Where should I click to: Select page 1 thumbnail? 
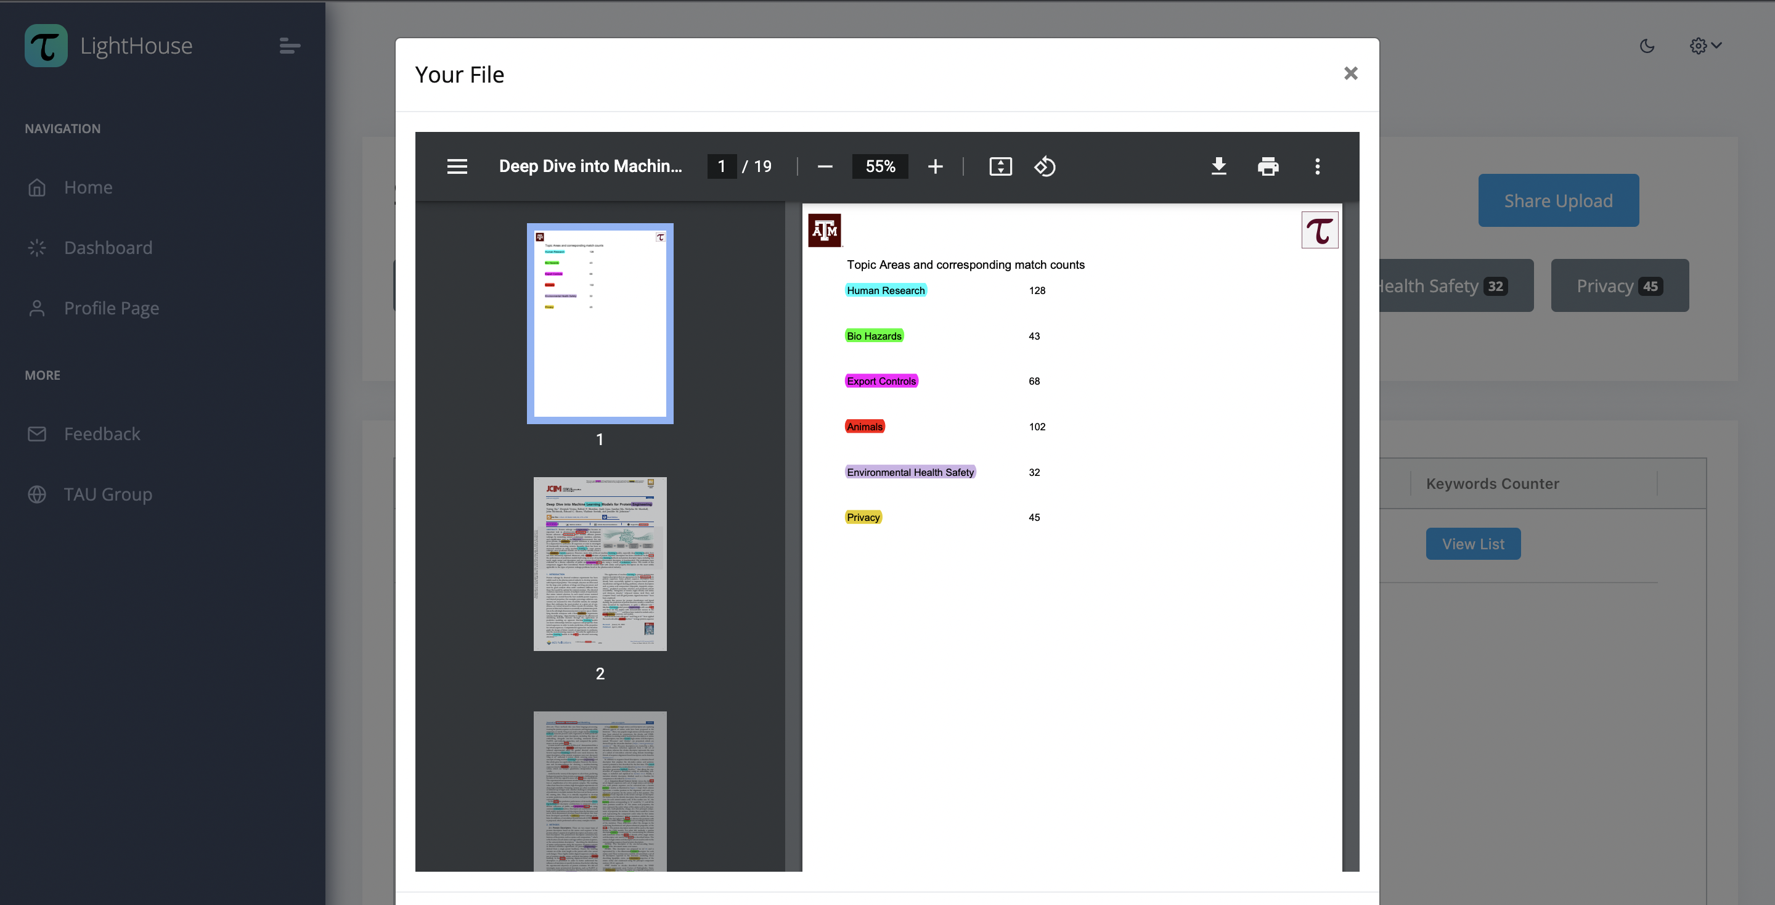600,324
